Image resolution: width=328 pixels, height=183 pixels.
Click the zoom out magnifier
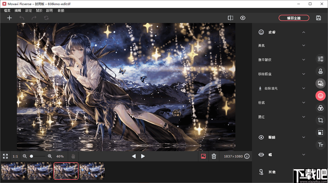25,156
